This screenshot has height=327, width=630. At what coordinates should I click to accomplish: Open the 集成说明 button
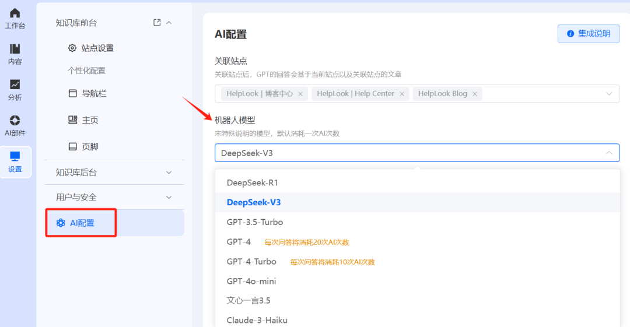(x=589, y=34)
